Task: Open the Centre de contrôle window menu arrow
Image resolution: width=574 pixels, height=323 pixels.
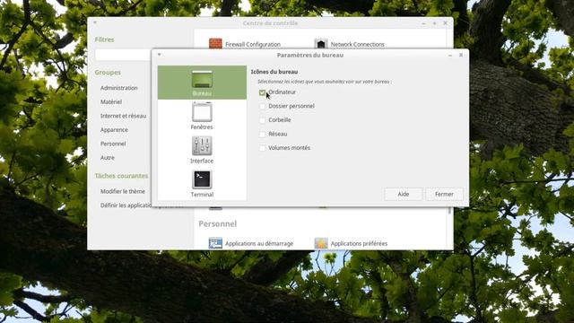Action: (x=95, y=22)
